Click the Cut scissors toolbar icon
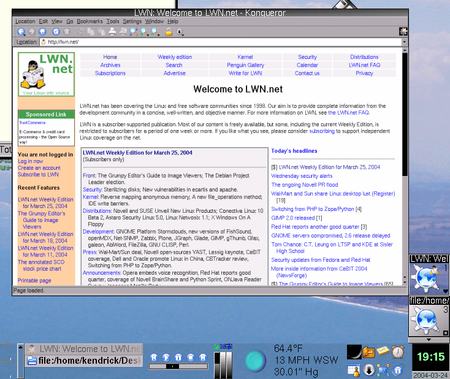The image size is (450, 379). tap(80, 32)
